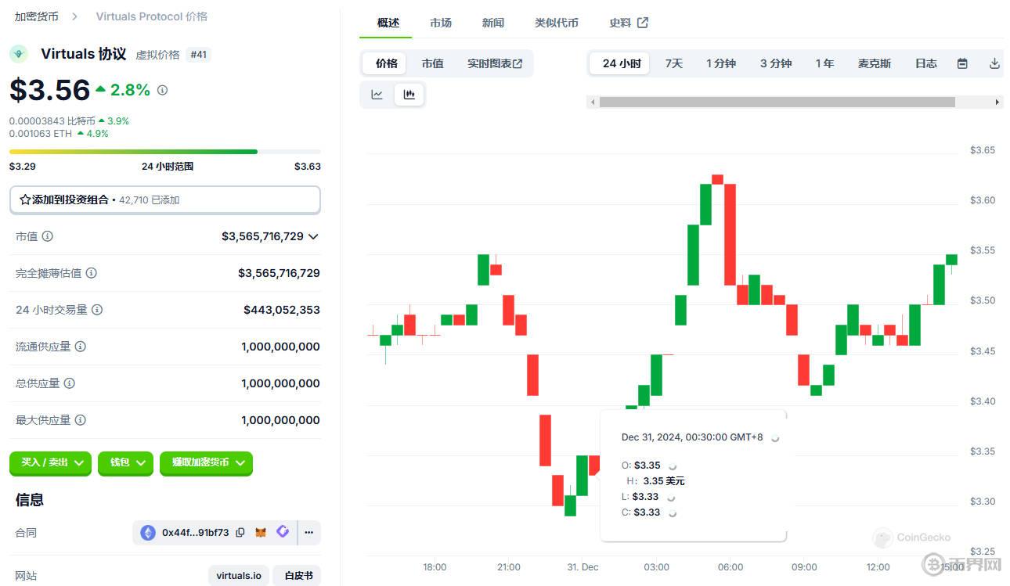The image size is (1010, 586).
Task: Switch to the 新闻 tab
Action: (x=493, y=23)
